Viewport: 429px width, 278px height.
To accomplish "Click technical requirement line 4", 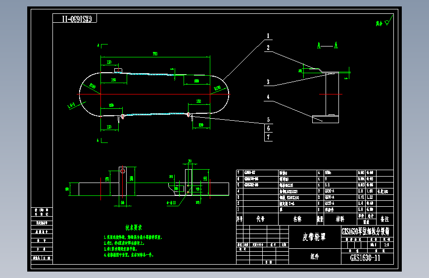I will tap(129, 255).
